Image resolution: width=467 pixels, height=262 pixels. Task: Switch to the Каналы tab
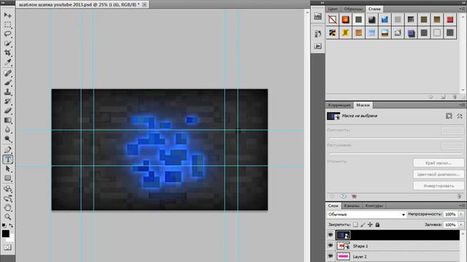(x=352, y=205)
